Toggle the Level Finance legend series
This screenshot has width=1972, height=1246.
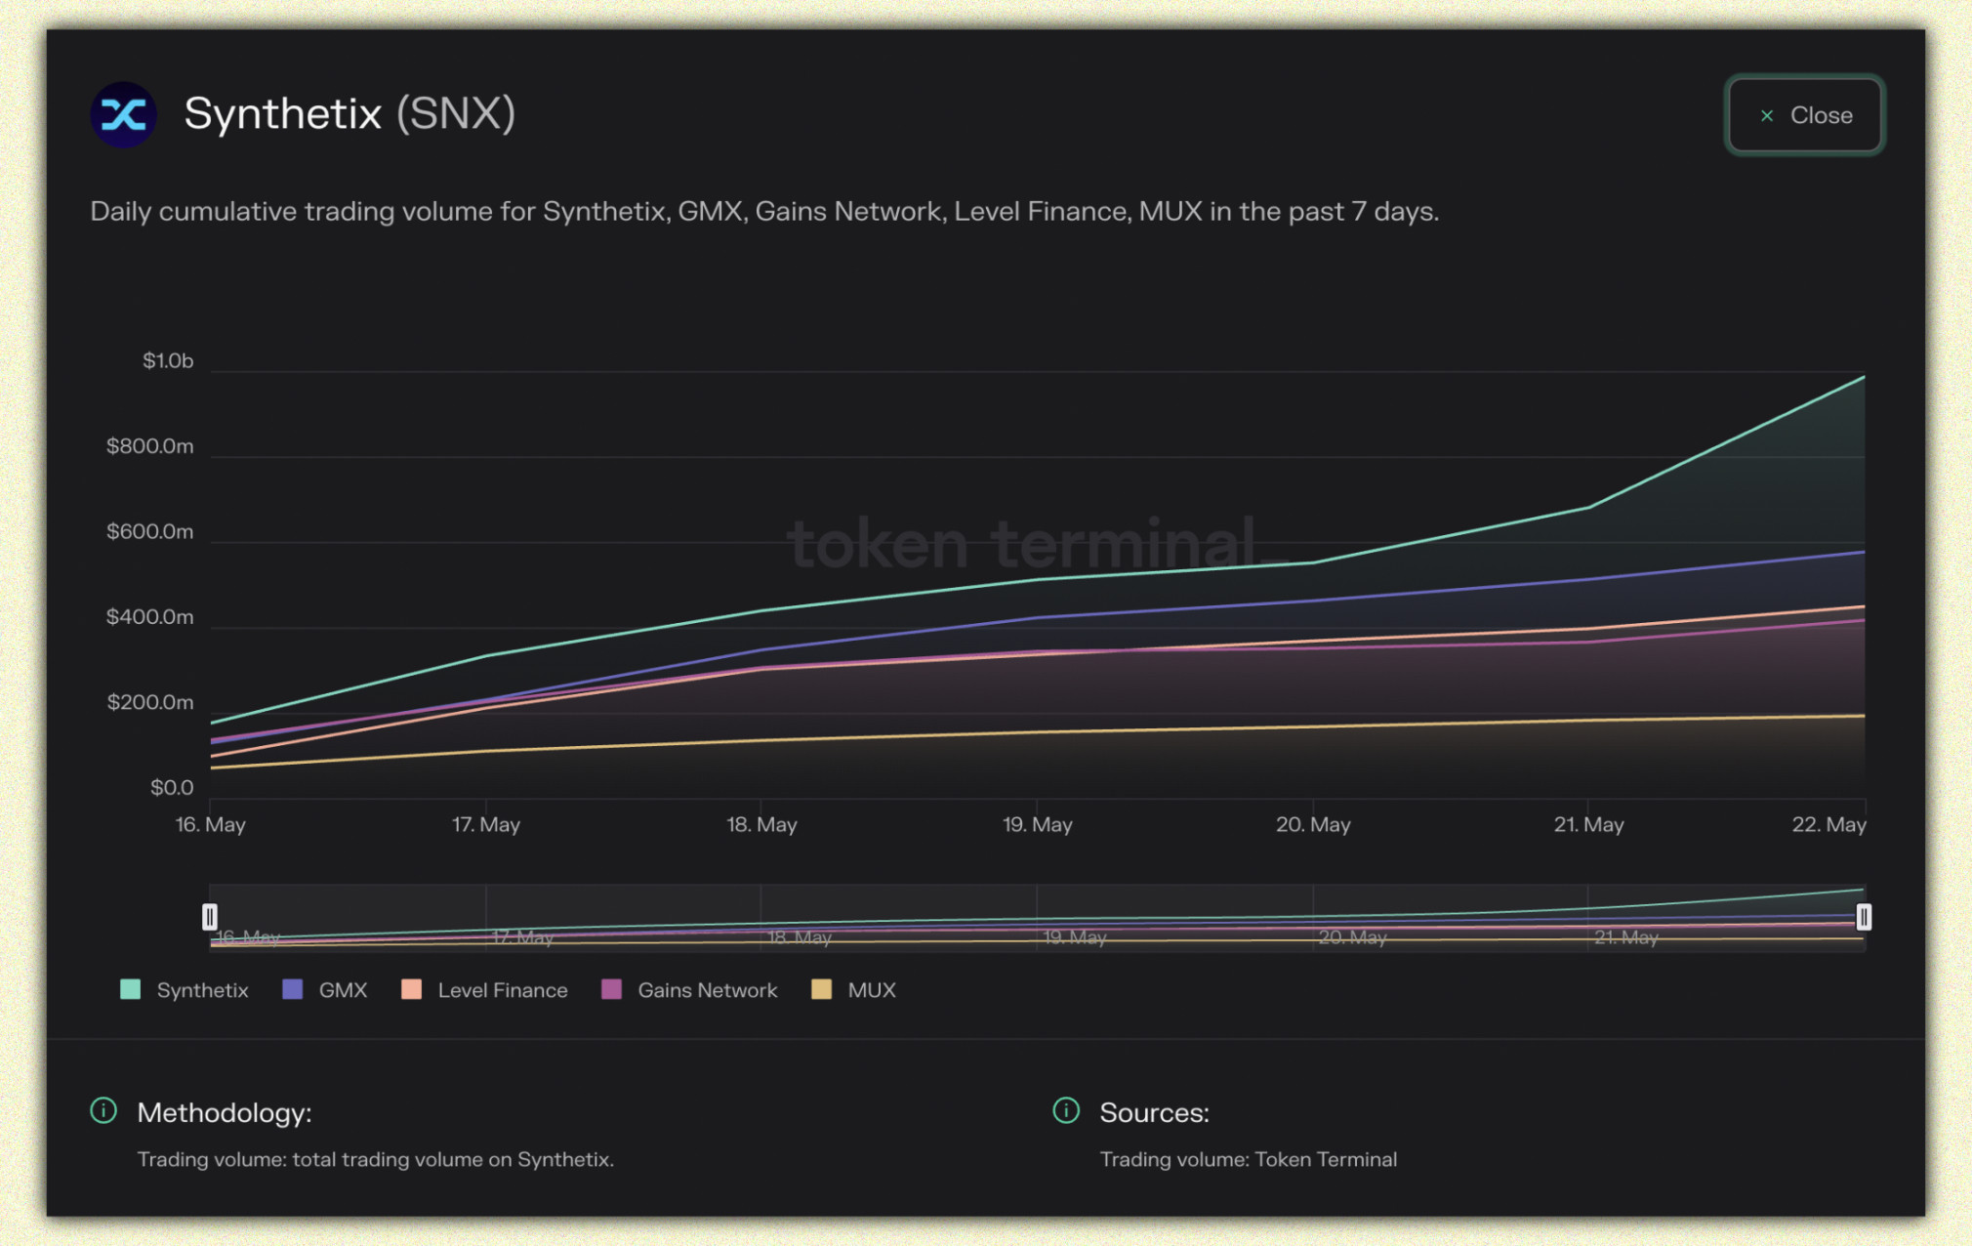click(x=484, y=990)
